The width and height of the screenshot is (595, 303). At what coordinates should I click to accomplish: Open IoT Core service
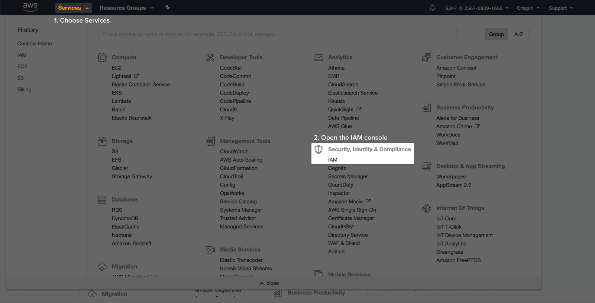[x=446, y=218]
